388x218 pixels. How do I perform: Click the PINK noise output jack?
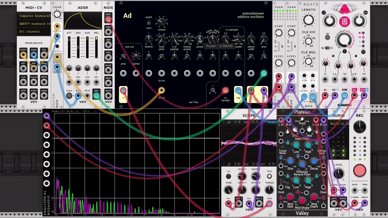pos(108,32)
